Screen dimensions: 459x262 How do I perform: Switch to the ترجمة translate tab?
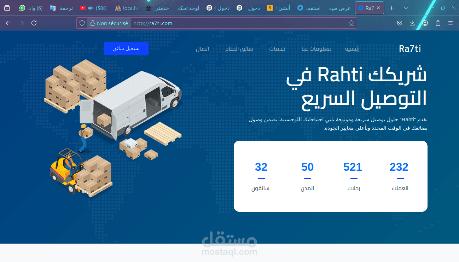point(62,8)
